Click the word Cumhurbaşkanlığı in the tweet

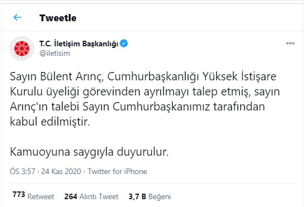(153, 76)
